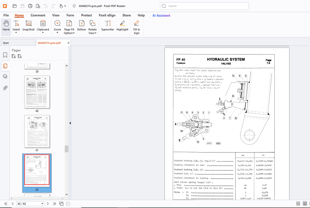Switch to continuous page view mode
Screen dimensions: 310x208
pos(305,204)
